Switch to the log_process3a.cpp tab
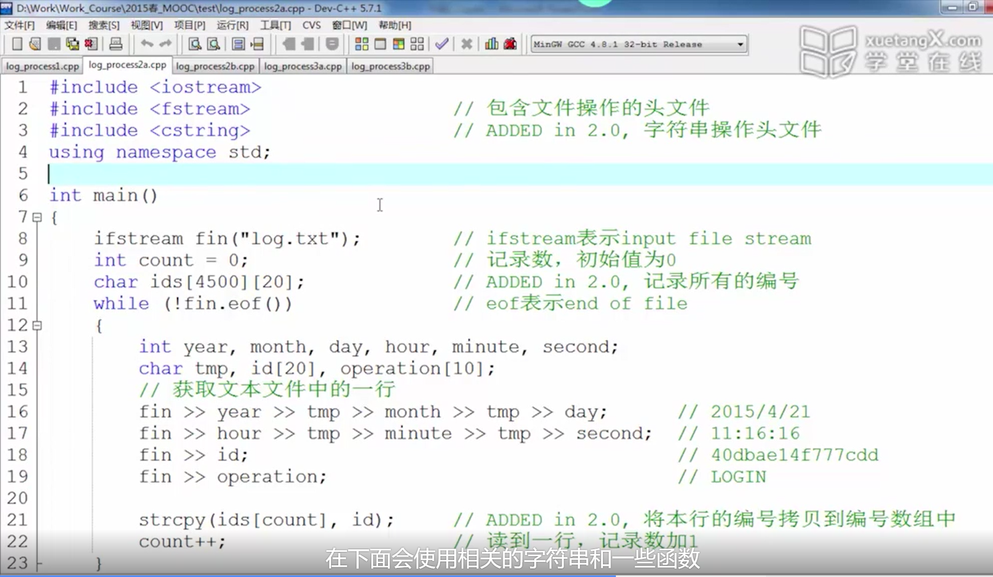The width and height of the screenshot is (993, 577). click(x=303, y=66)
